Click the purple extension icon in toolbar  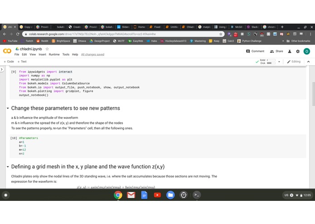tap(229, 34)
